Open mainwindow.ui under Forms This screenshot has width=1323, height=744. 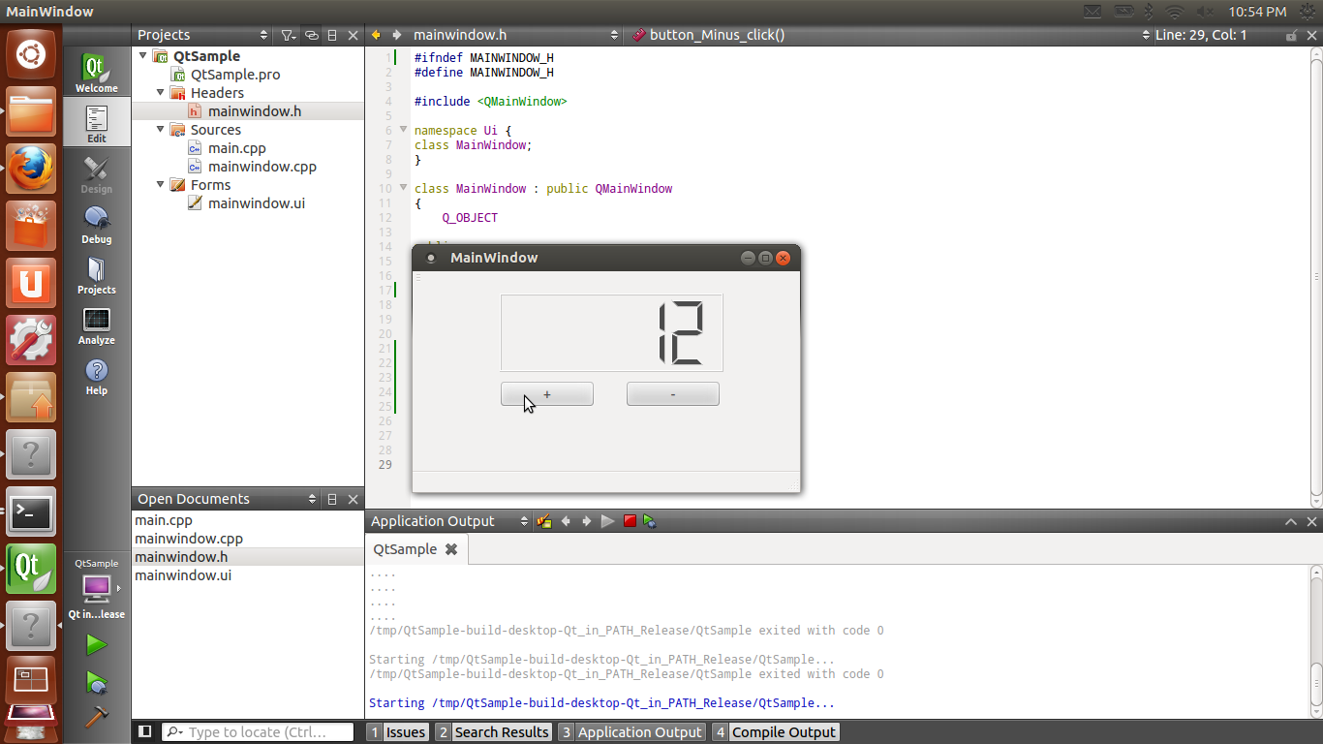[256, 203]
